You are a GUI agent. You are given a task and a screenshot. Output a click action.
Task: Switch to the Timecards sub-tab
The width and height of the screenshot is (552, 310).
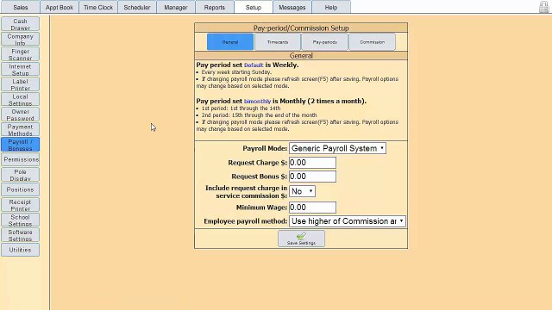(x=278, y=42)
